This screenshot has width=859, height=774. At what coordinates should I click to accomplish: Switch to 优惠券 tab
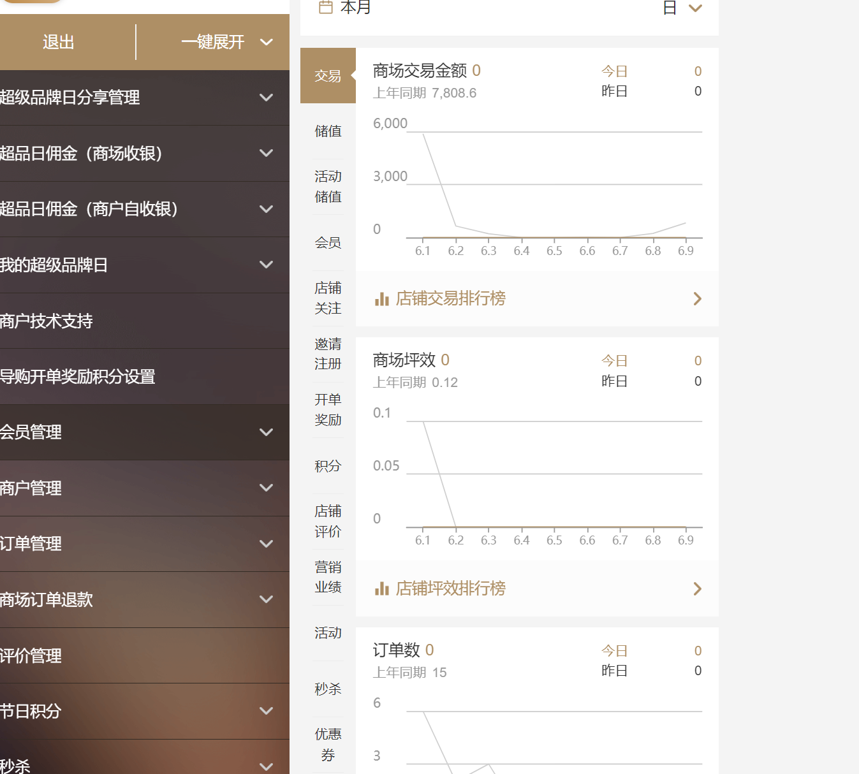coord(328,745)
